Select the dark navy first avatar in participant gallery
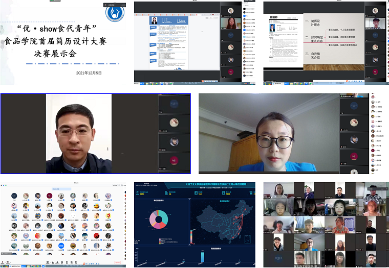 pos(14,196)
